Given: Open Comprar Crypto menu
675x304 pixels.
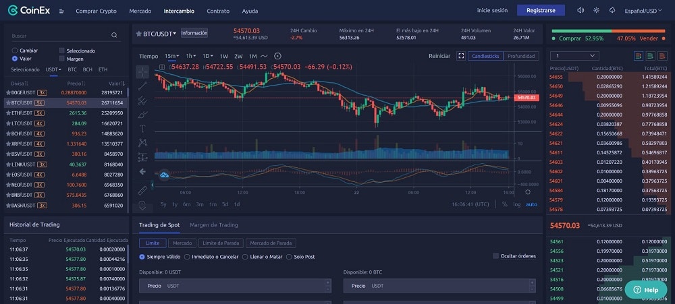Looking at the screenshot, I should coord(97,11).
